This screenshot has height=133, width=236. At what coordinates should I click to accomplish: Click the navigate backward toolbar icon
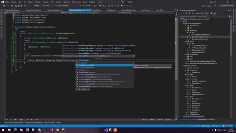point(4,6)
